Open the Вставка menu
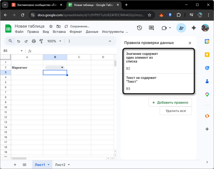This screenshot has height=169, width=214. click(x=59, y=32)
